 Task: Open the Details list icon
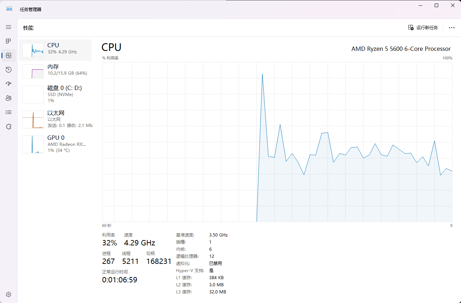9,112
